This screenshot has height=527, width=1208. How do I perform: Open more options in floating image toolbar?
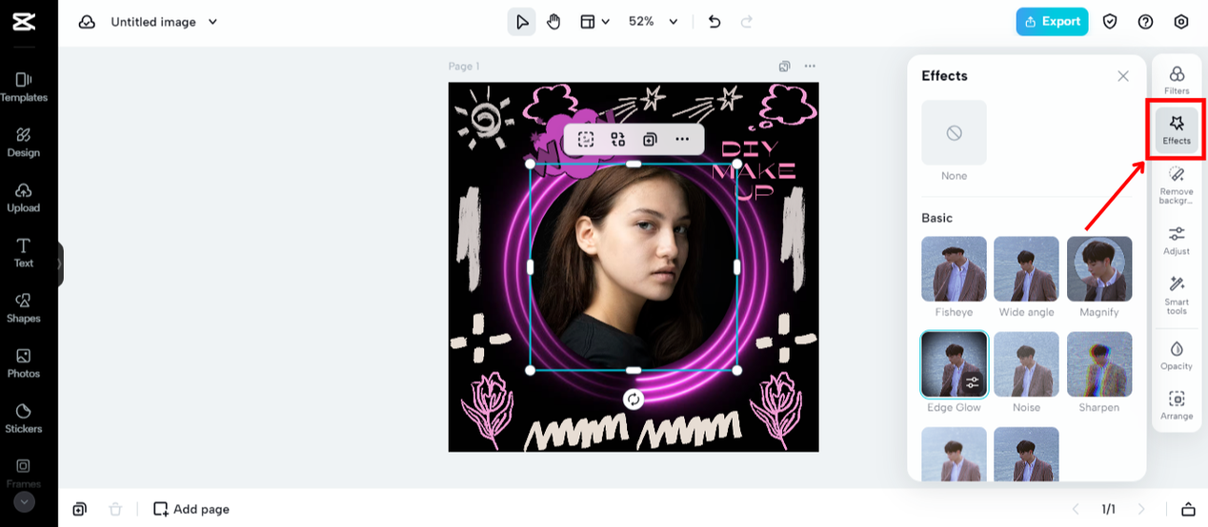click(682, 139)
